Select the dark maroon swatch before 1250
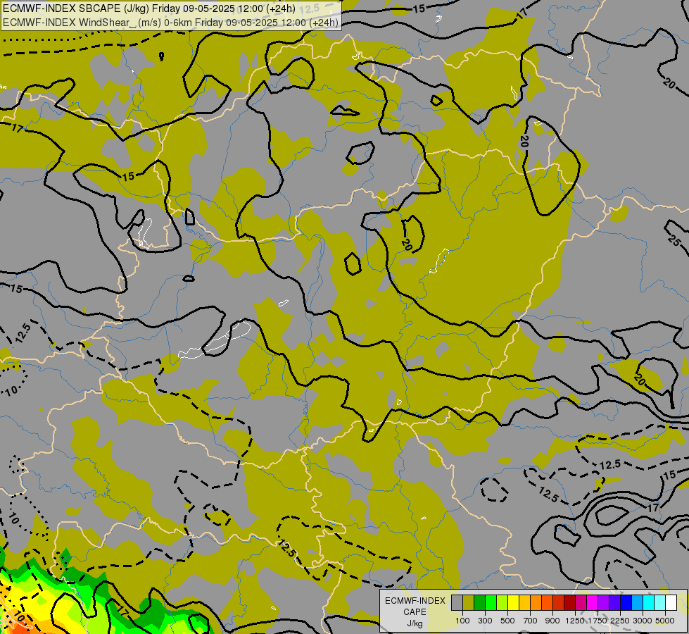The width and height of the screenshot is (689, 634). pos(570,603)
